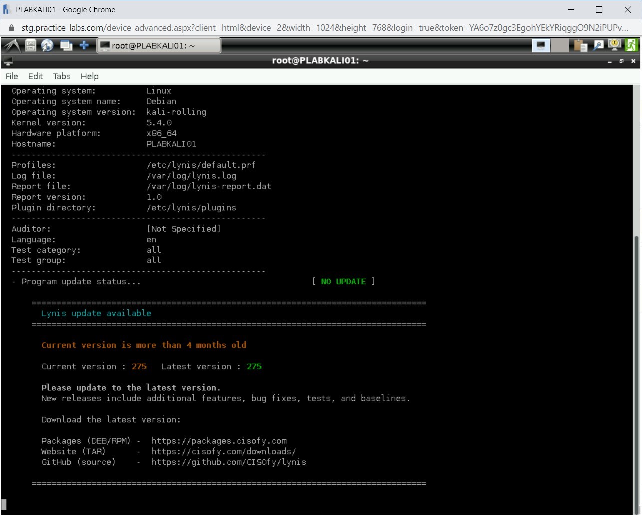Launch the web browser globe icon
Screen dimensions: 642x515
pos(47,46)
